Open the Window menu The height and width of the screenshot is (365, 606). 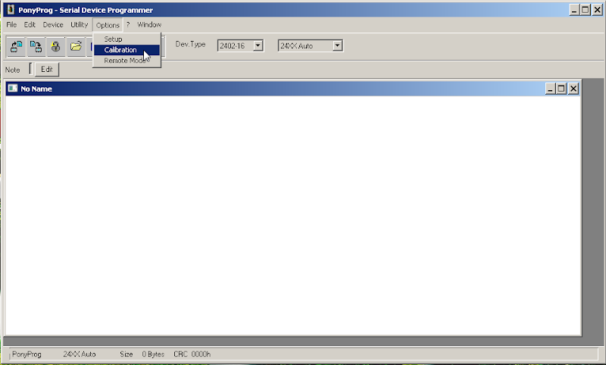click(149, 25)
